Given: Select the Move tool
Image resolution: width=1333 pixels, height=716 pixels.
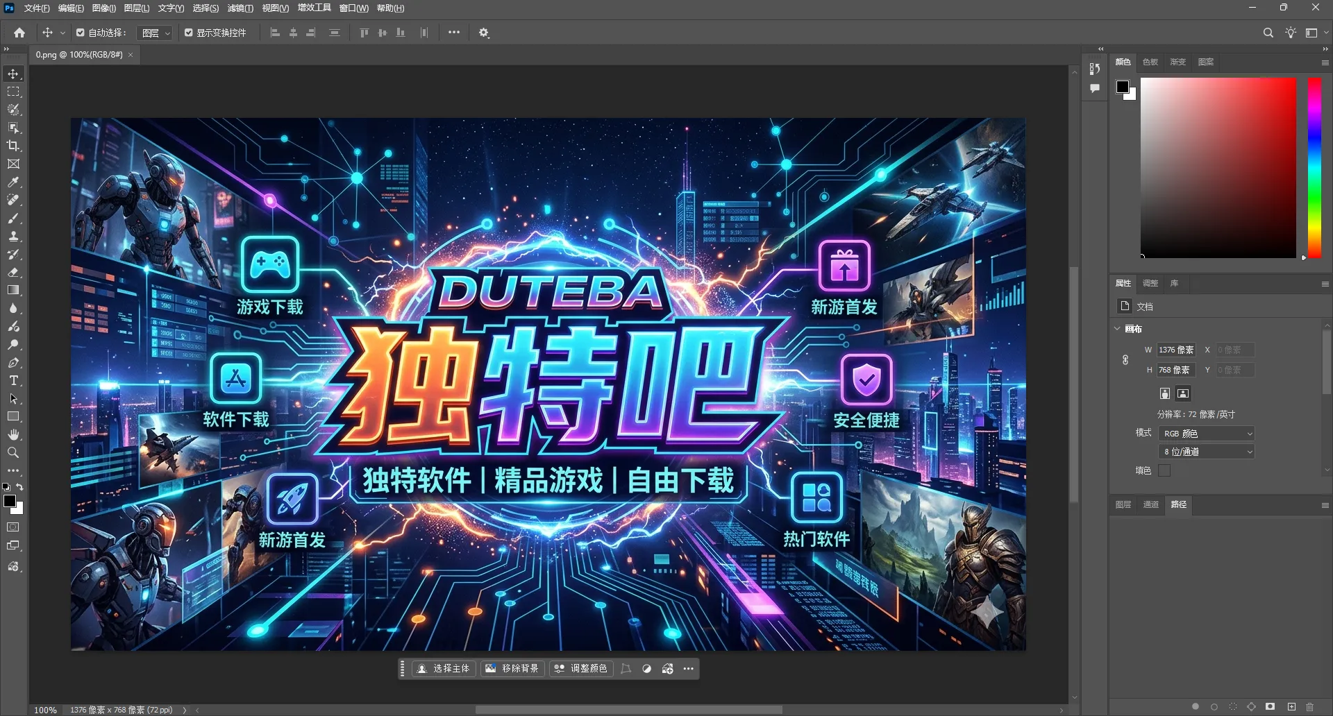Looking at the screenshot, I should pos(13,73).
